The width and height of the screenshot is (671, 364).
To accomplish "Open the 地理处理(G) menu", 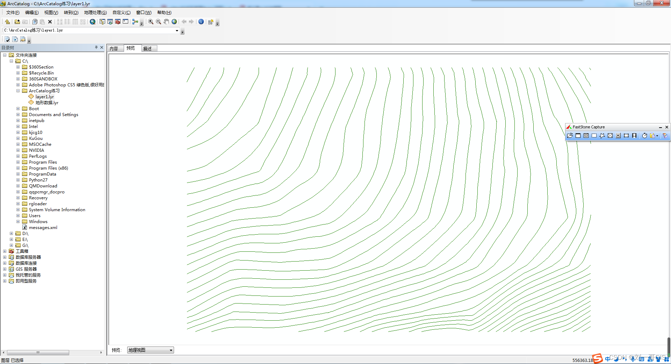I will coord(95,13).
